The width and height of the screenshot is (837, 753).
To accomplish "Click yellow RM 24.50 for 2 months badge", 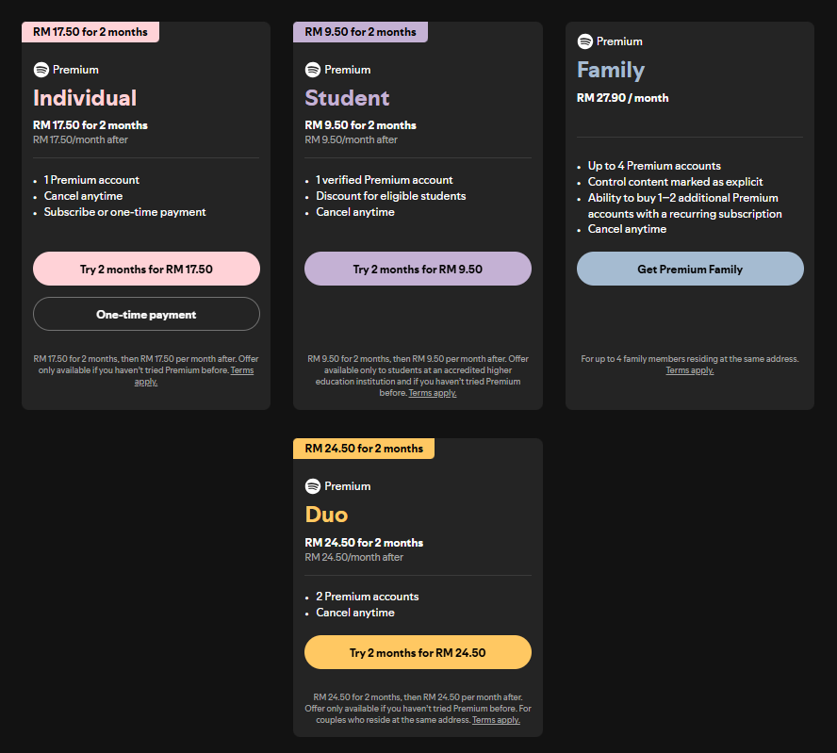I will point(364,449).
